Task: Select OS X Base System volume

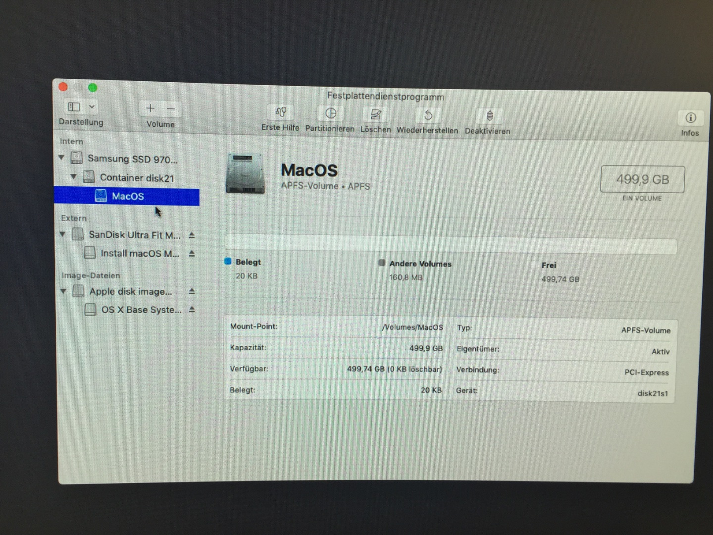Action: point(141,310)
